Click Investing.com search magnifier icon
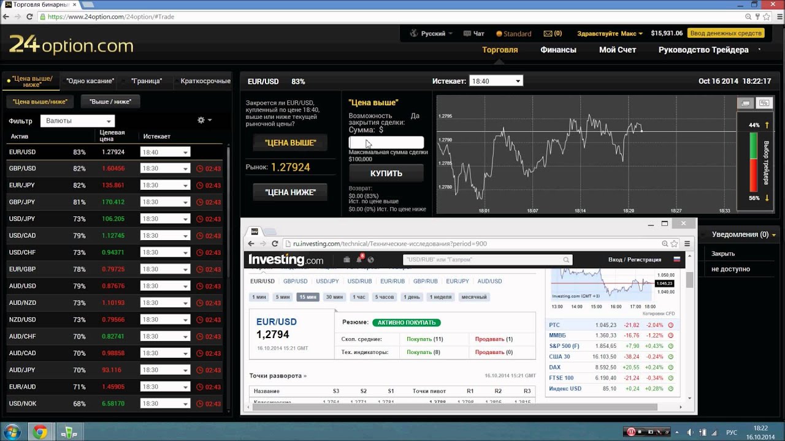Viewport: 785px width, 441px height. [566, 260]
